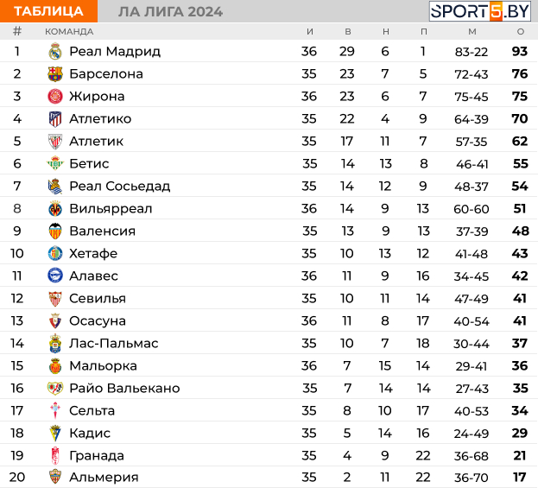Open the SPORT5.BY logo link
This screenshot has width=538, height=488.
(x=479, y=11)
